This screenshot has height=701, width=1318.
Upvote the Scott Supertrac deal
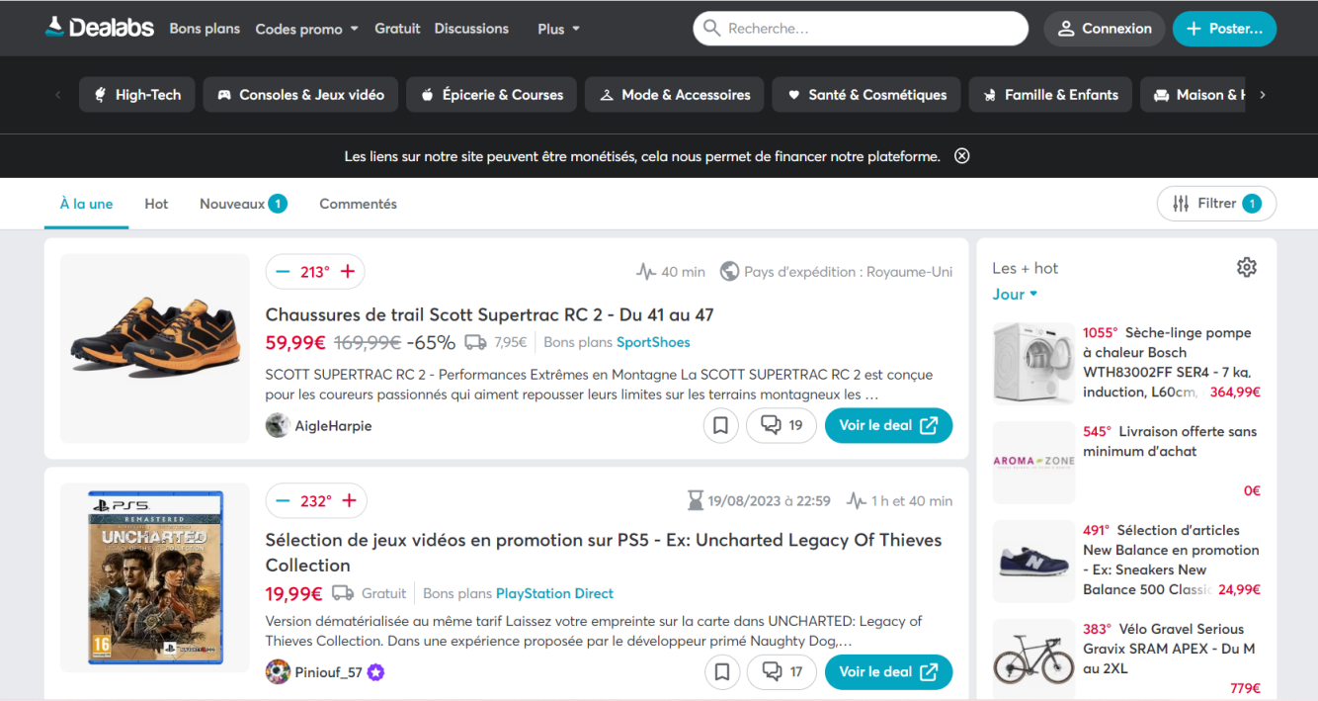[348, 272]
